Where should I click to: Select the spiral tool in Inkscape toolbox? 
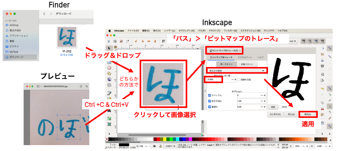[109, 85]
